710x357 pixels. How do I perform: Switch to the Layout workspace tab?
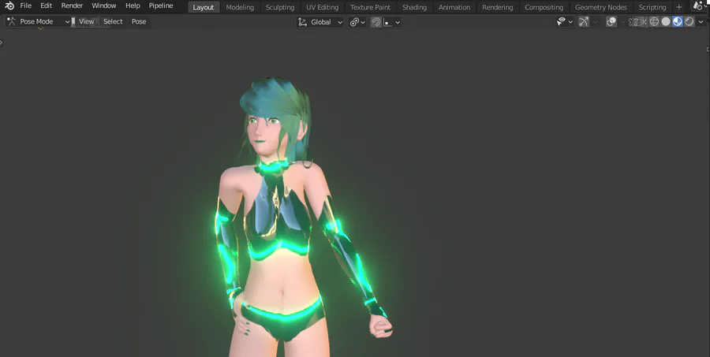coord(204,7)
